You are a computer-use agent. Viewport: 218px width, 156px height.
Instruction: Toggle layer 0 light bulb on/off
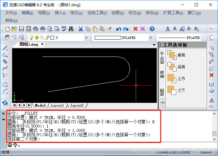[x=31, y=37]
